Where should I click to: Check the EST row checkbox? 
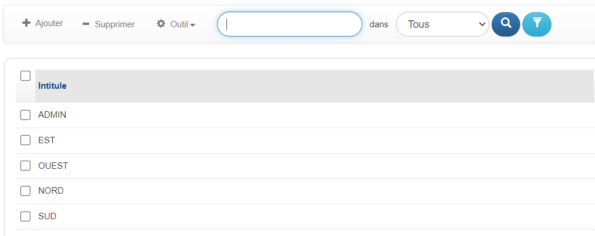point(26,140)
